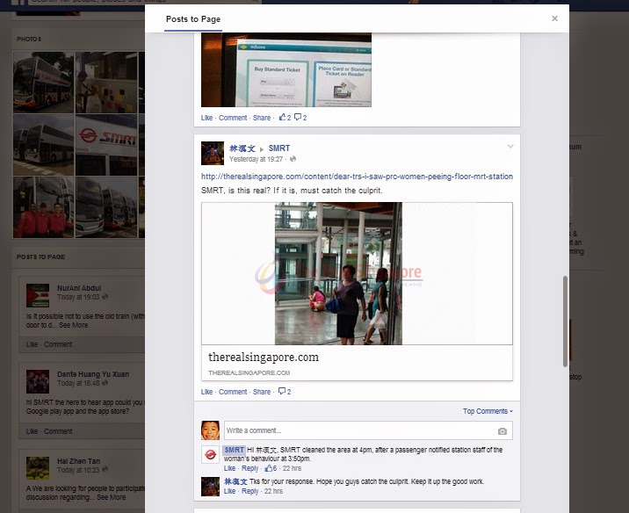Open the Yesterday at 19:27 timestamp
629x513 pixels.
256,159
